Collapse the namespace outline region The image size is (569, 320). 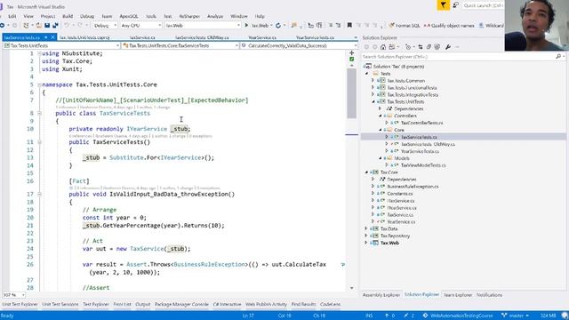[39, 85]
